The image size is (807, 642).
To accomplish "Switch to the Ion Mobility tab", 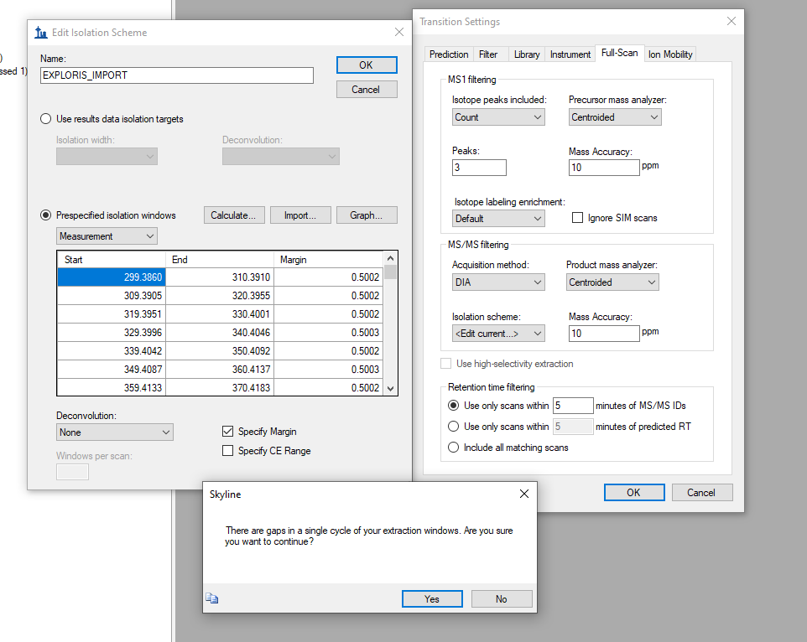I will [x=670, y=54].
